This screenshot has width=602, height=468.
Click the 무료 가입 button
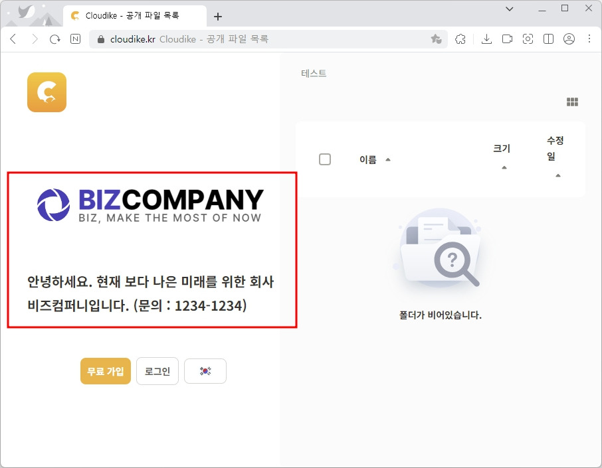point(106,371)
